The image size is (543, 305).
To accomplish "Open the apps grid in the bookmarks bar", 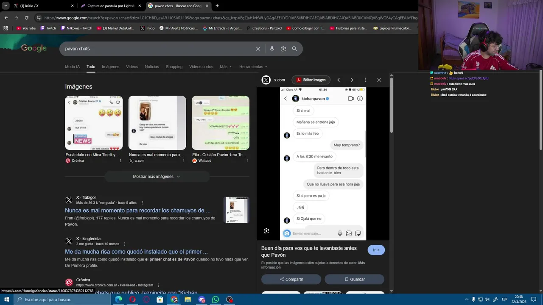I will coord(6,28).
